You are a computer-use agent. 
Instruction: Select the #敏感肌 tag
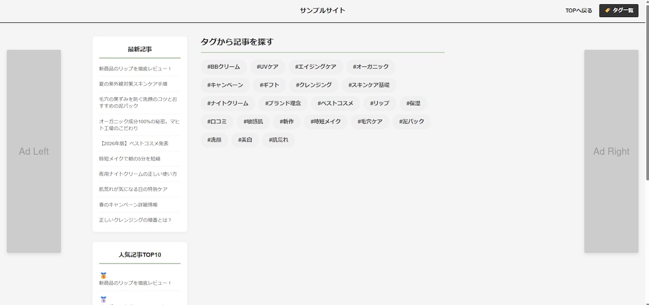253,122
